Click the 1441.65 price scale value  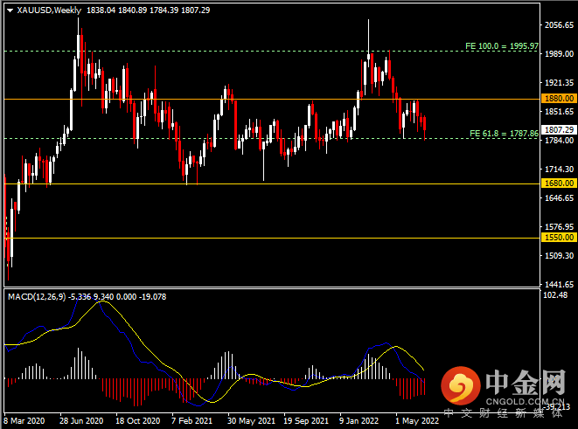tap(560, 284)
